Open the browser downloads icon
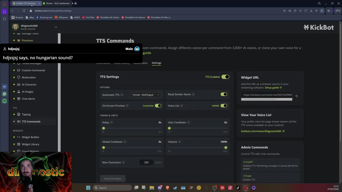The width and height of the screenshot is (342, 192). tap(311, 11)
